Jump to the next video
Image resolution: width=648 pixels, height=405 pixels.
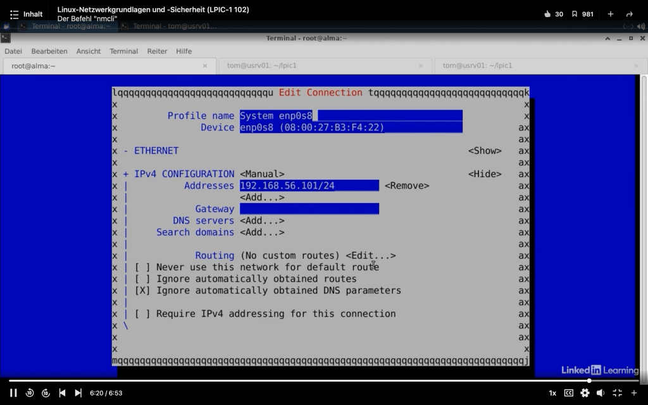78,393
